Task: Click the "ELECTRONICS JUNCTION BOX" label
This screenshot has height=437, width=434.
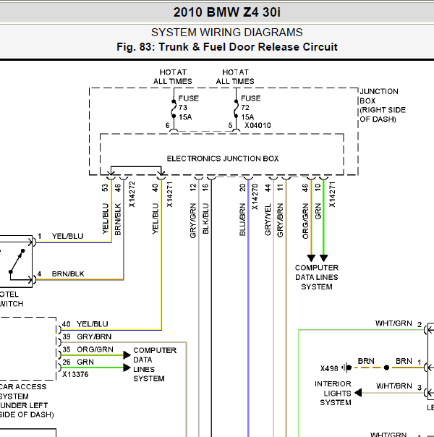Action: tap(223, 158)
